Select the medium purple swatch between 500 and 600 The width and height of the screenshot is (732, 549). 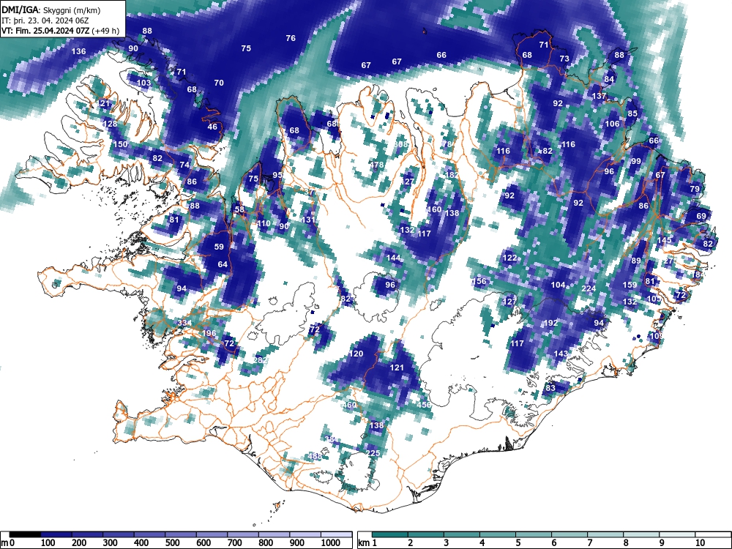(x=181, y=534)
